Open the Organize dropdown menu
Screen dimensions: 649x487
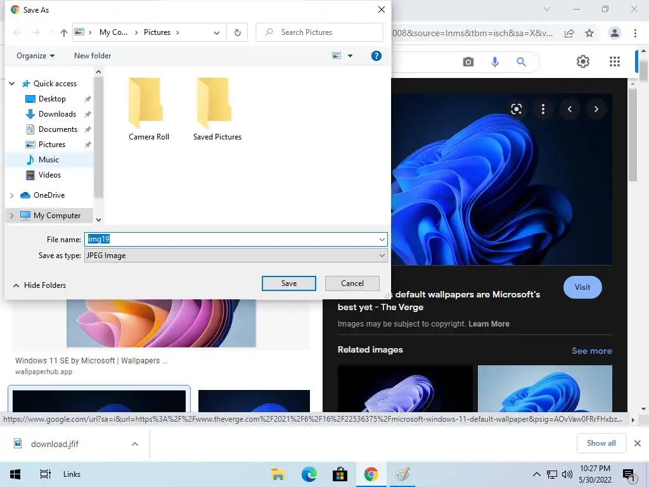click(35, 56)
